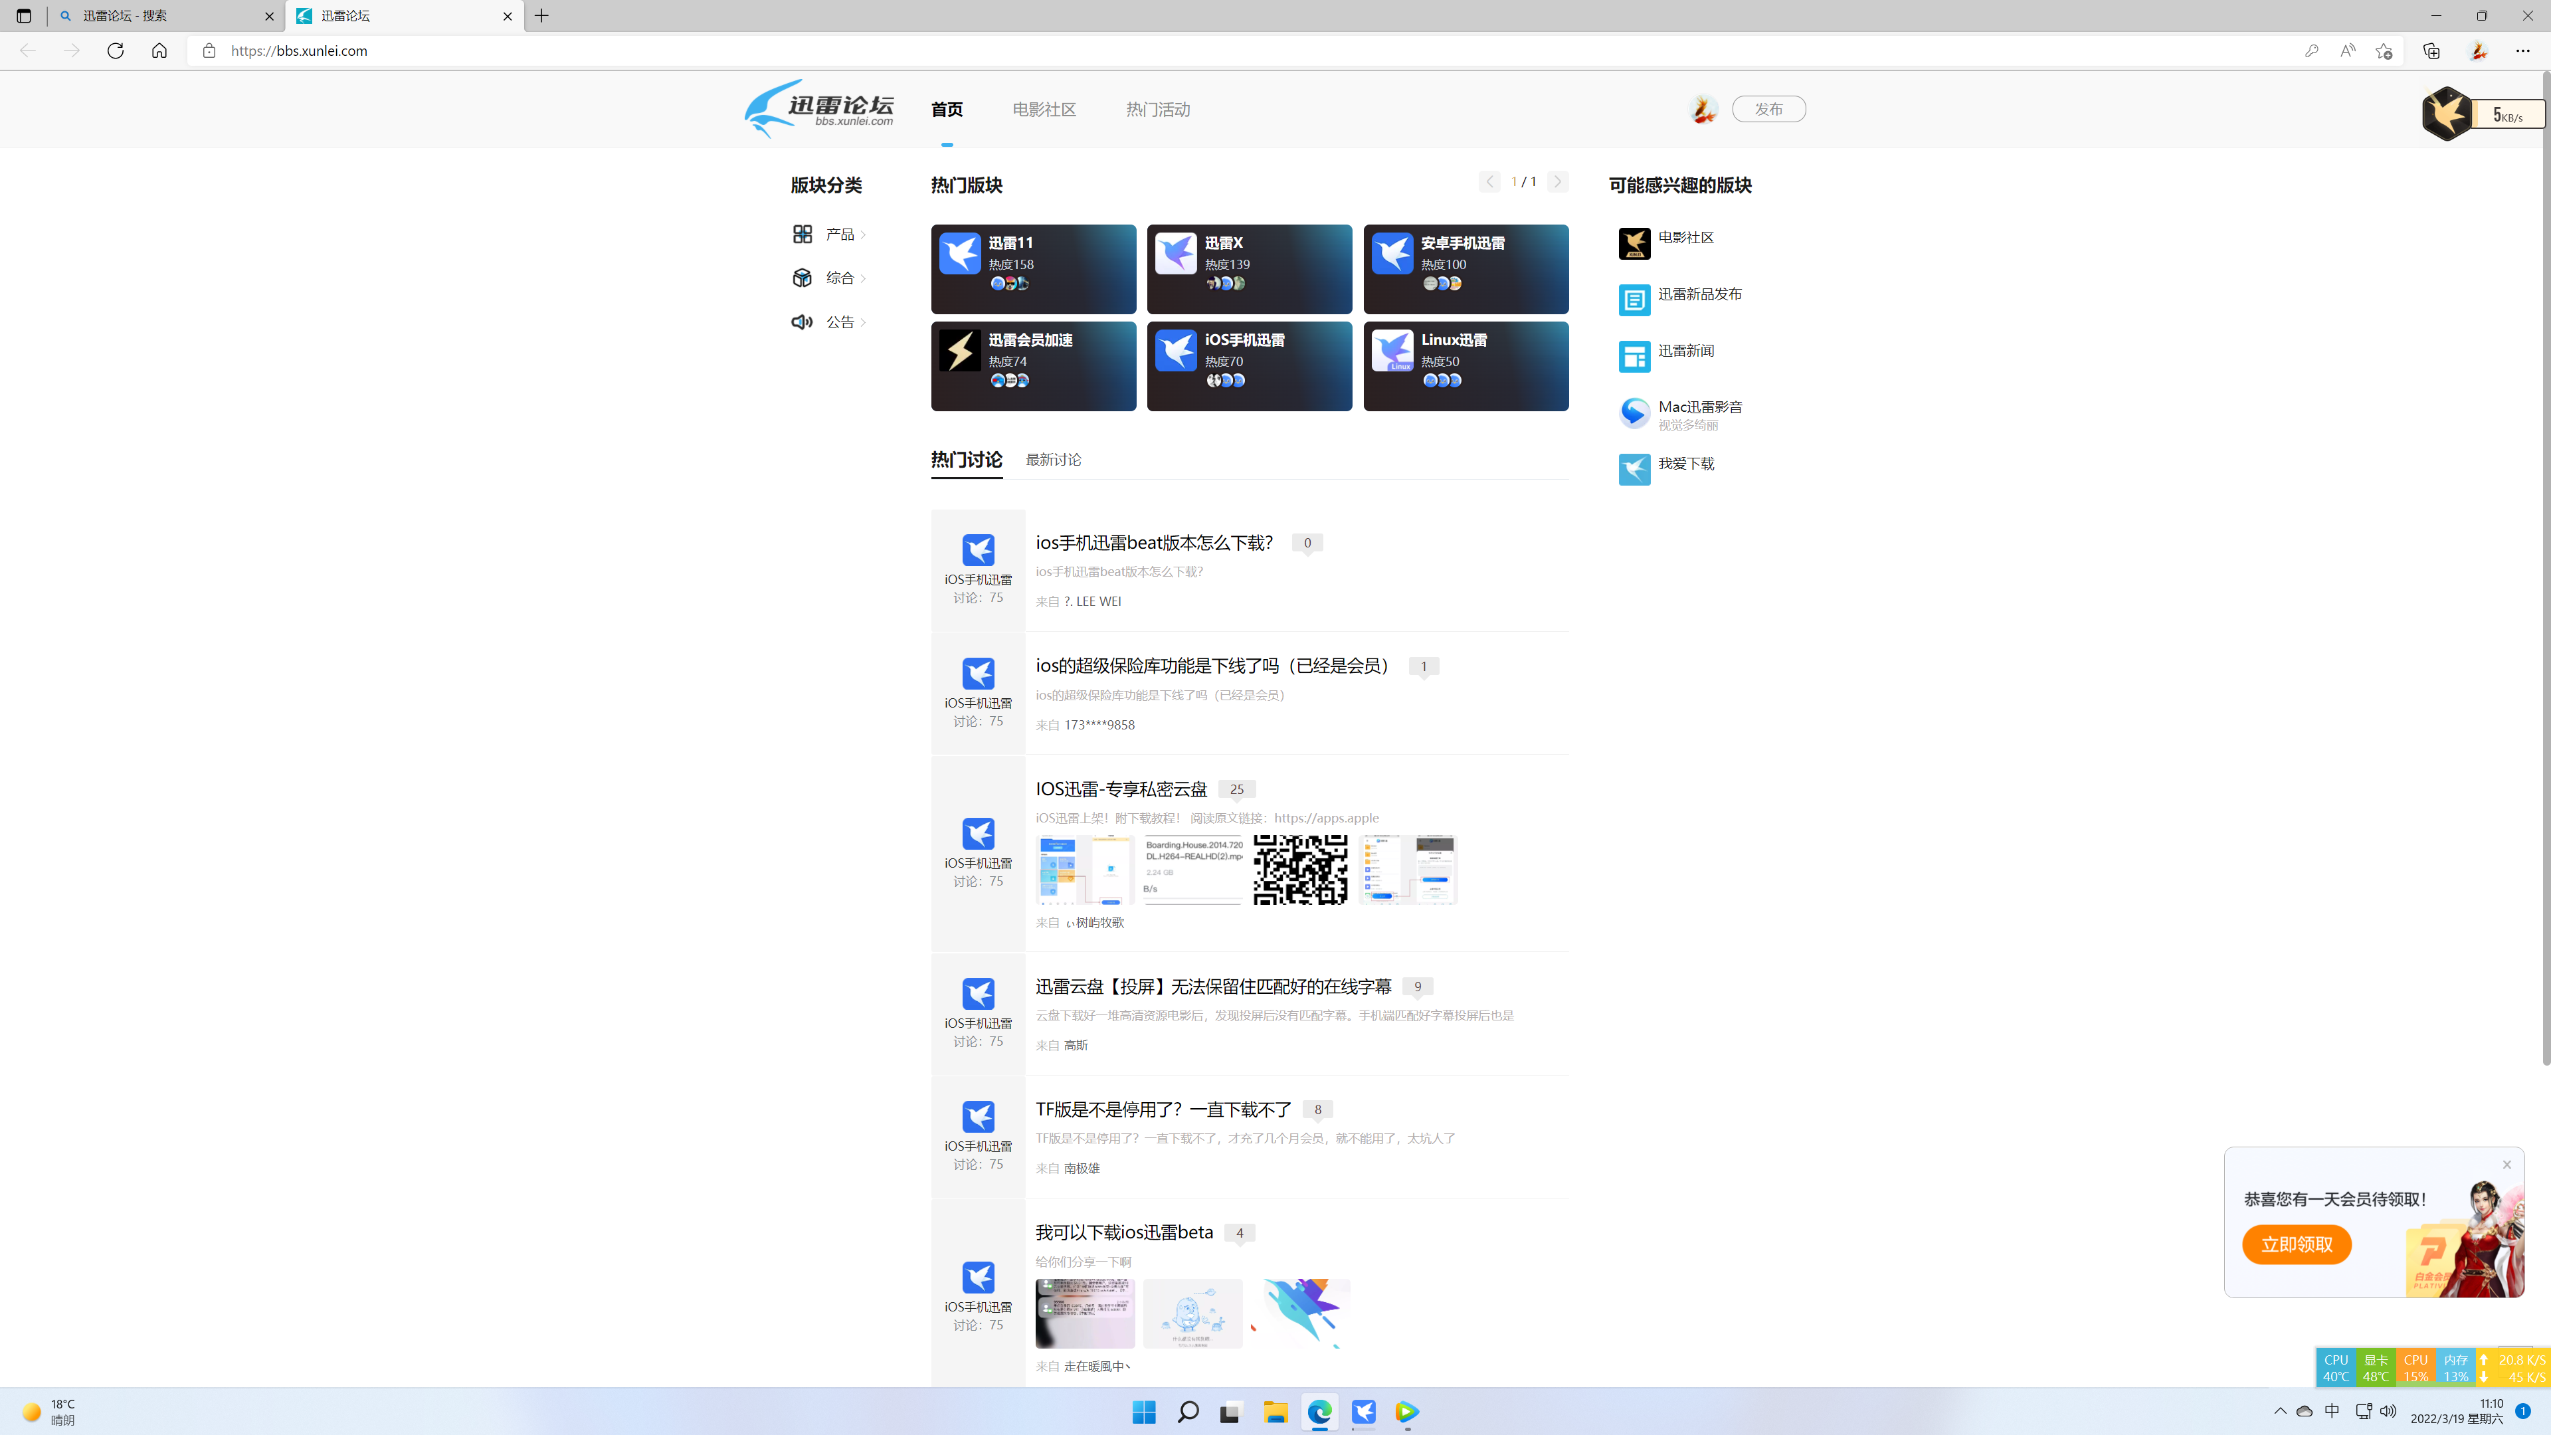2551x1435 pixels.
Task: Select the 迅雷会员加速 lightning card
Action: (1033, 365)
